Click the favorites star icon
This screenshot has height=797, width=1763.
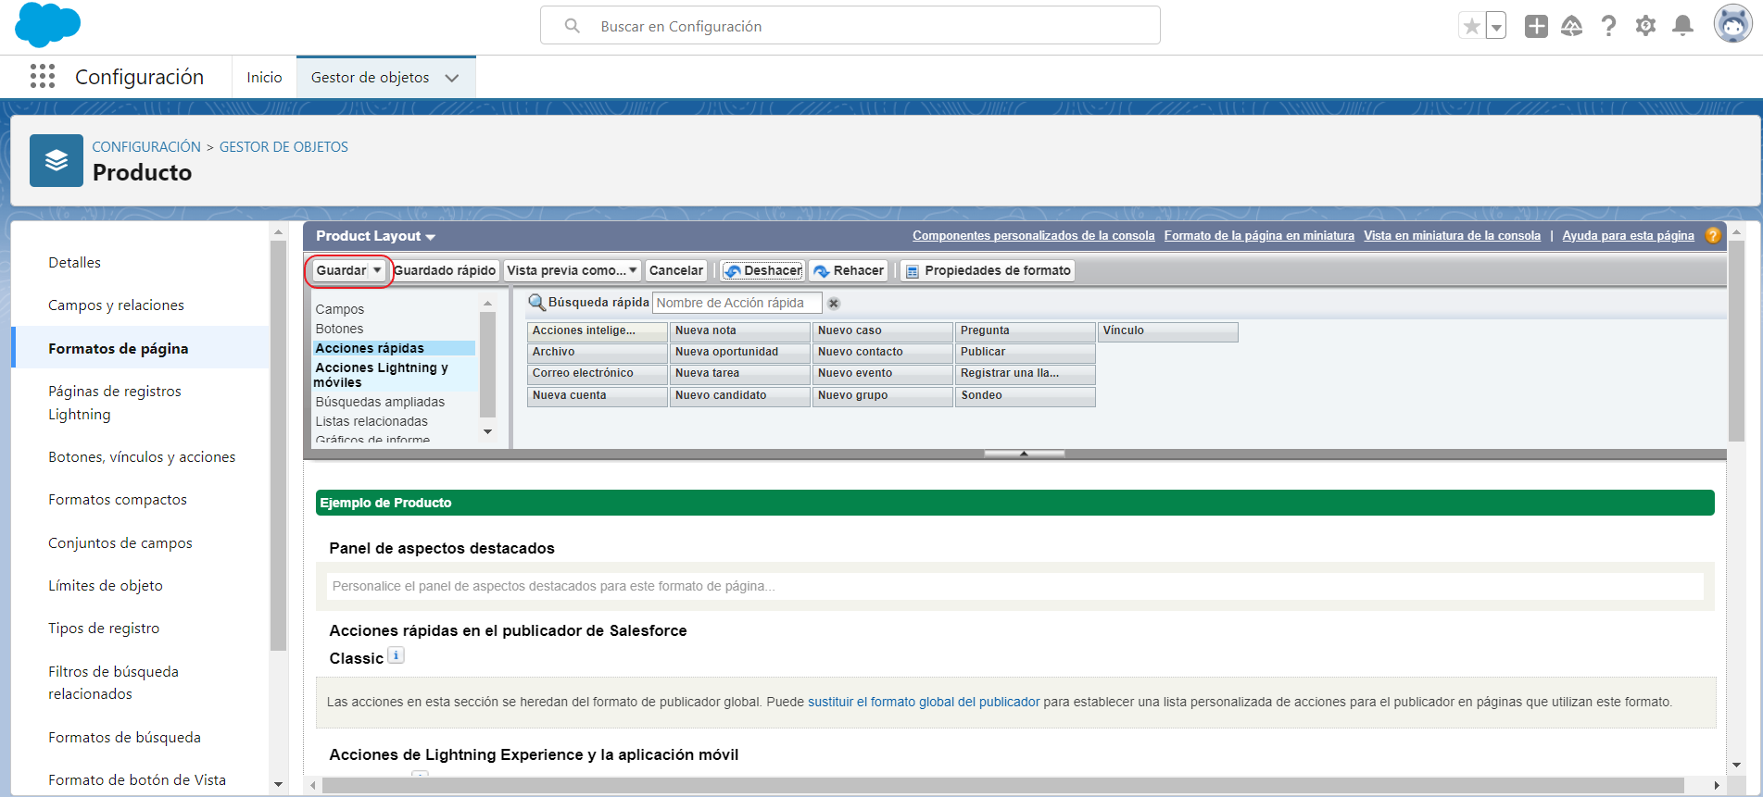tap(1471, 26)
